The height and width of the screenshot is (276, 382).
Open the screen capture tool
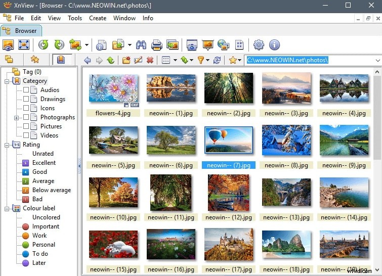[x=192, y=45]
